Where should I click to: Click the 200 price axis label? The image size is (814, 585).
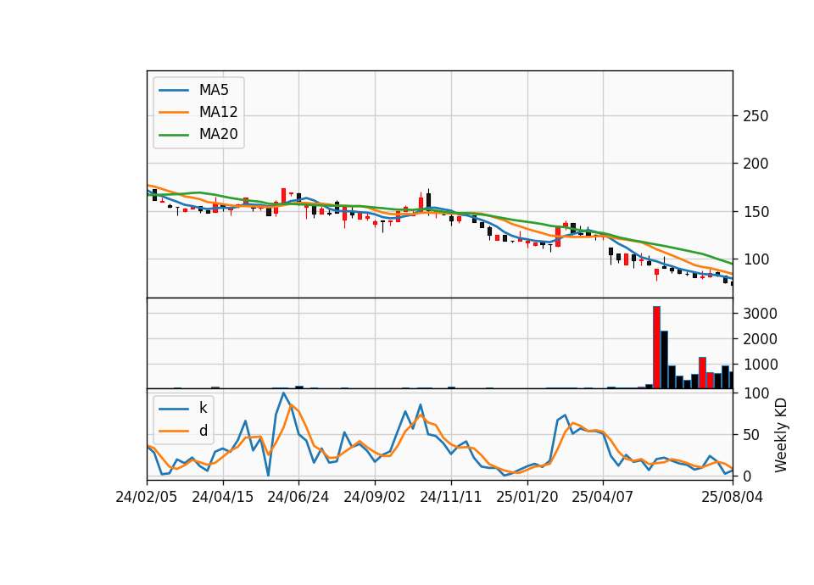point(755,164)
